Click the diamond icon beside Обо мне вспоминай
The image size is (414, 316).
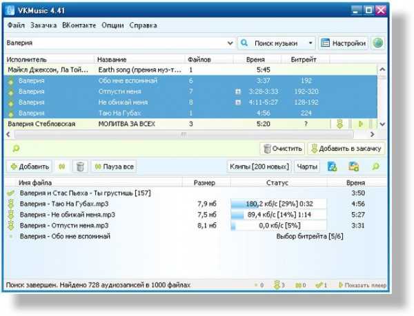point(11,82)
